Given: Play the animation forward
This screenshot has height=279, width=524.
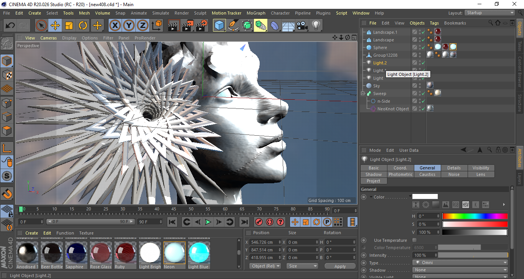Looking at the screenshot, I should point(208,222).
